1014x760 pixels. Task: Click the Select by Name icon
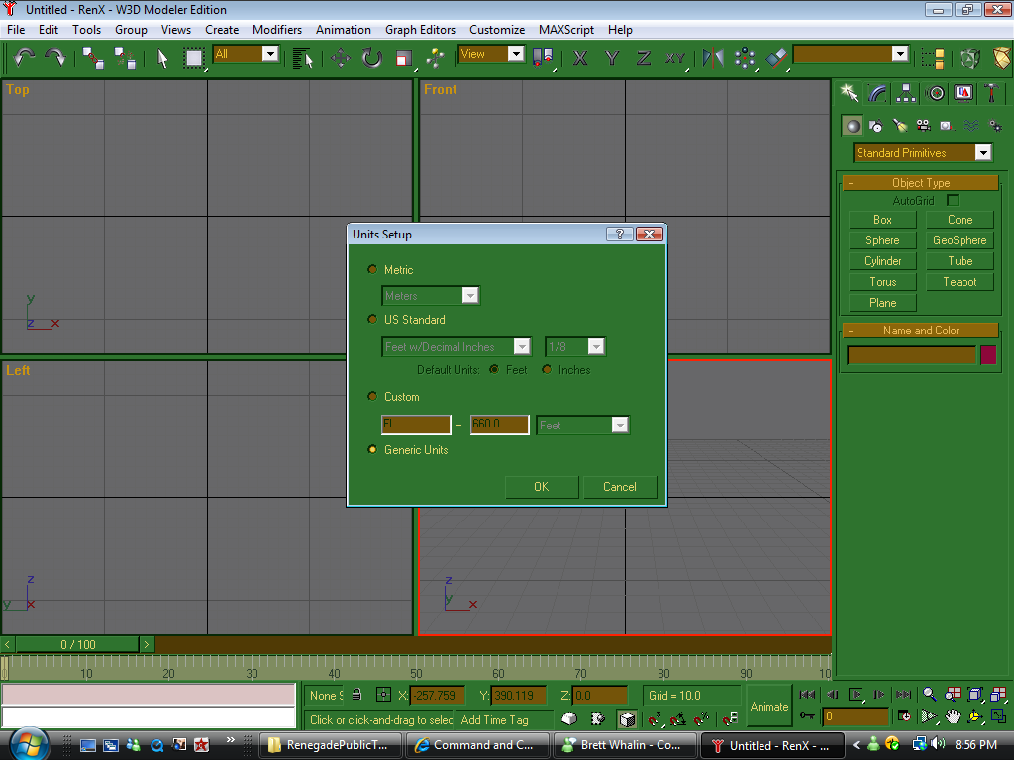tap(303, 58)
